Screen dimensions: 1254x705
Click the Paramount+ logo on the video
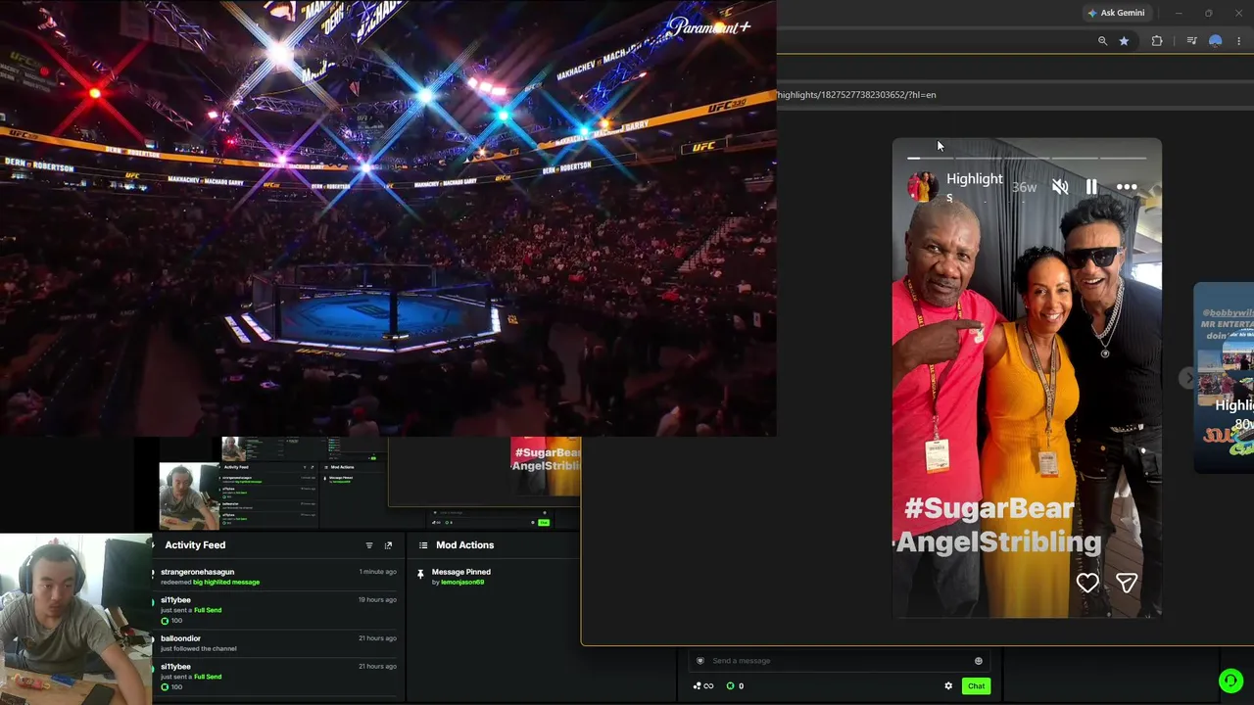tap(709, 26)
